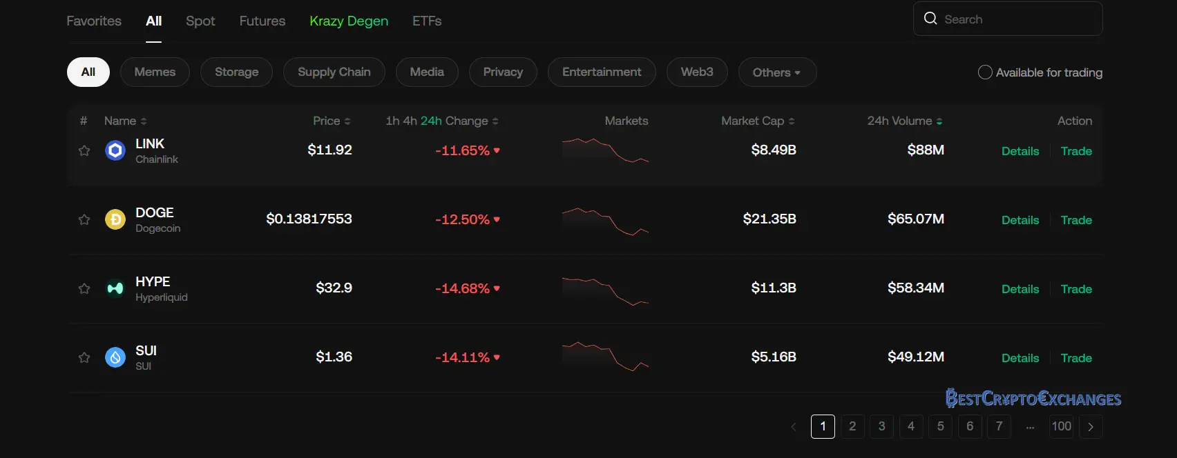This screenshot has height=458, width=1177.
Task: Click the Dogecoin coin logo icon
Action: click(x=115, y=219)
